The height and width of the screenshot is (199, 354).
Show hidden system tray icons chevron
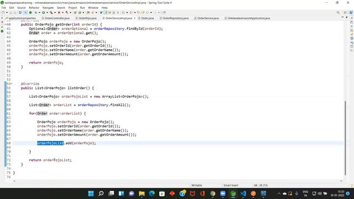tap(279, 193)
